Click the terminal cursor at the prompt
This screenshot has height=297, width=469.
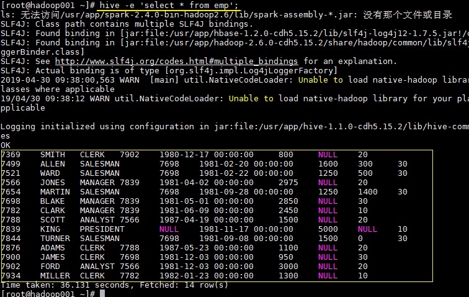pyautogui.click(x=102, y=294)
